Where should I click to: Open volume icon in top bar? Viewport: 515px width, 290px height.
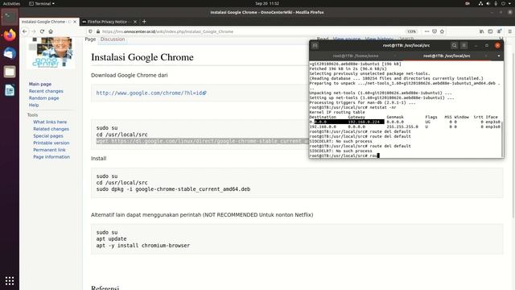488,3
